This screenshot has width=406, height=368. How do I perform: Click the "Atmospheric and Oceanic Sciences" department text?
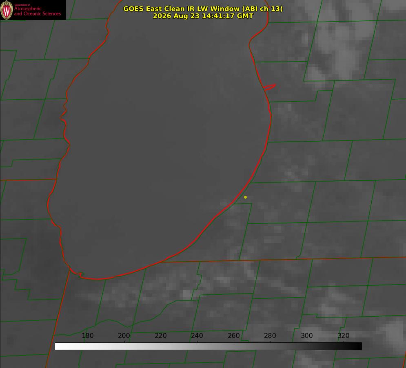[37, 11]
